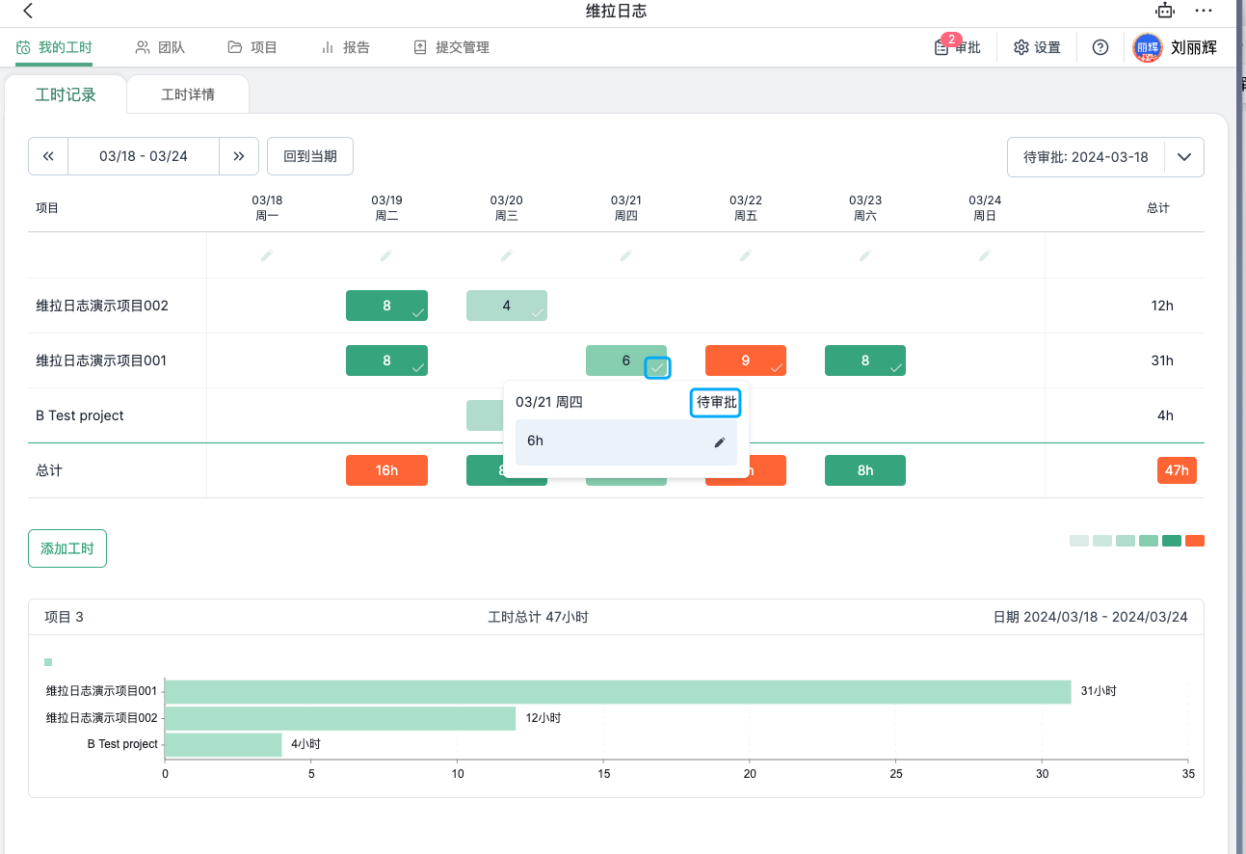Viewport: 1246px width, 854px height.
Task: Open 设置 settings
Action: point(1037,47)
